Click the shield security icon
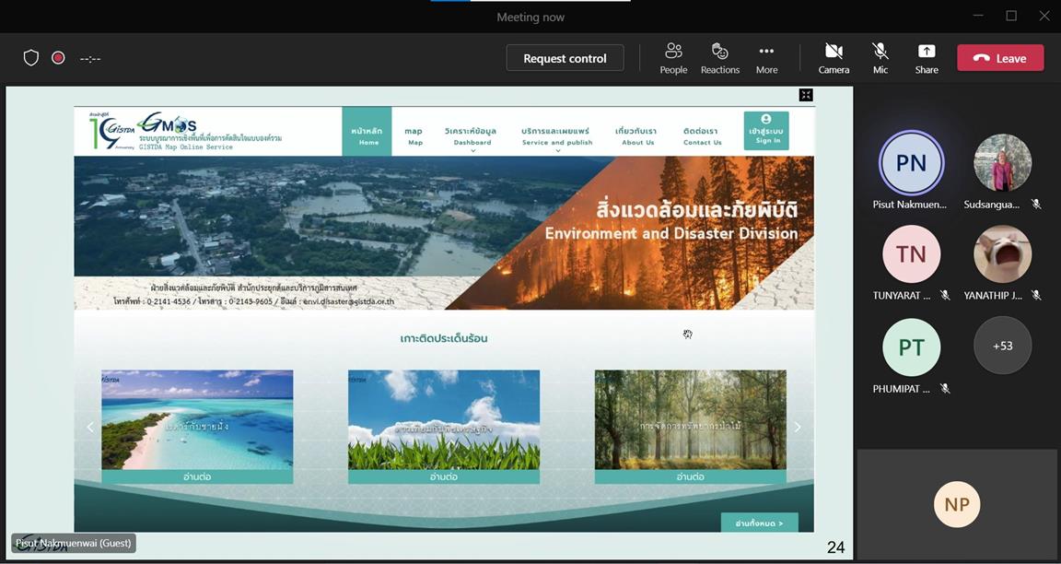Viewport: 1061px width, 564px height. 31,58
